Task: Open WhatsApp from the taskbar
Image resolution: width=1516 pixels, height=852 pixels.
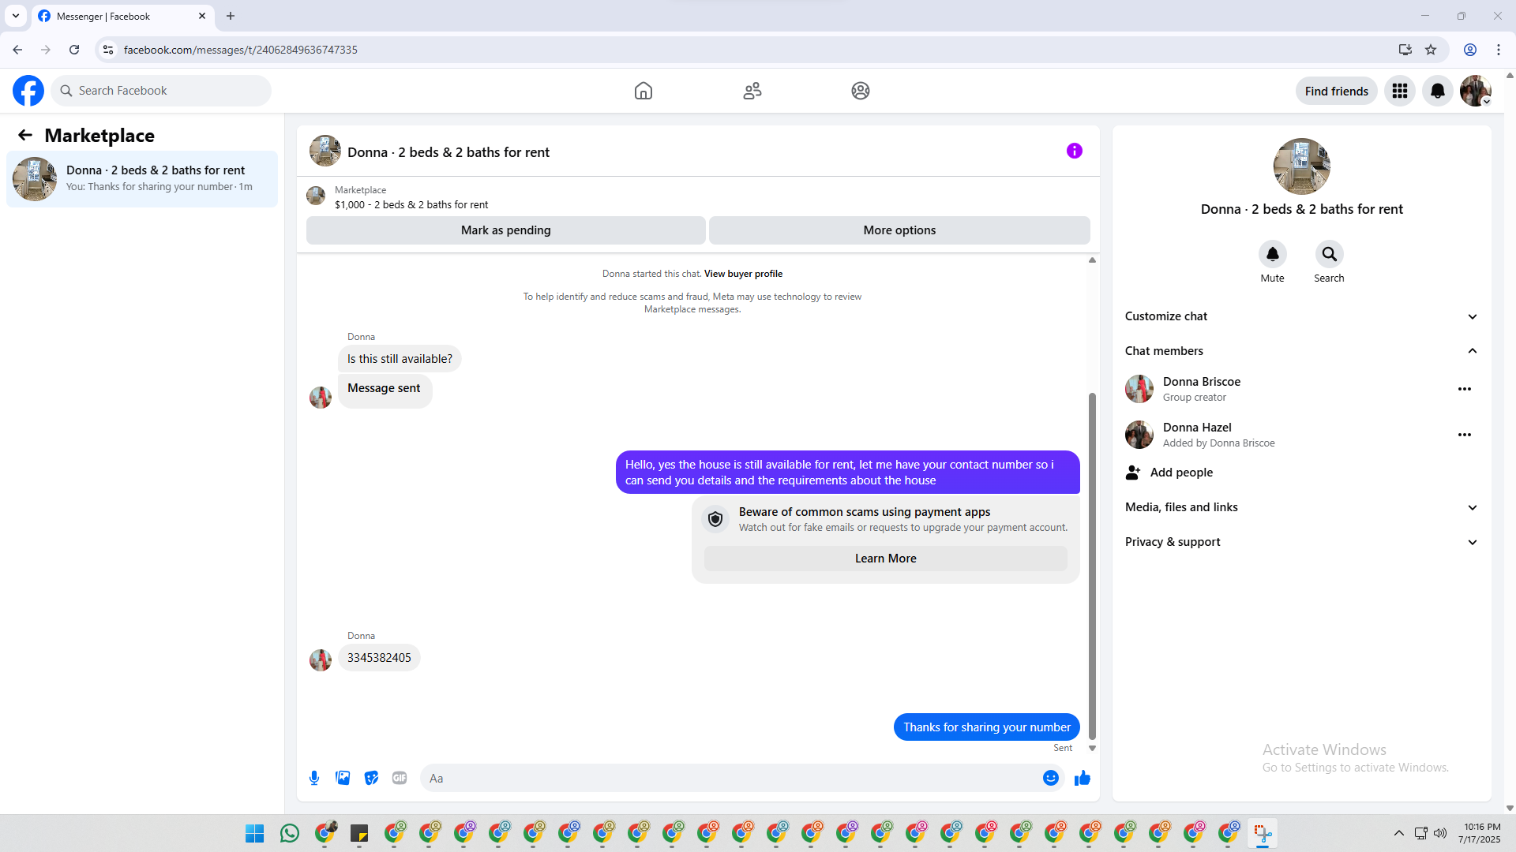Action: 290,833
